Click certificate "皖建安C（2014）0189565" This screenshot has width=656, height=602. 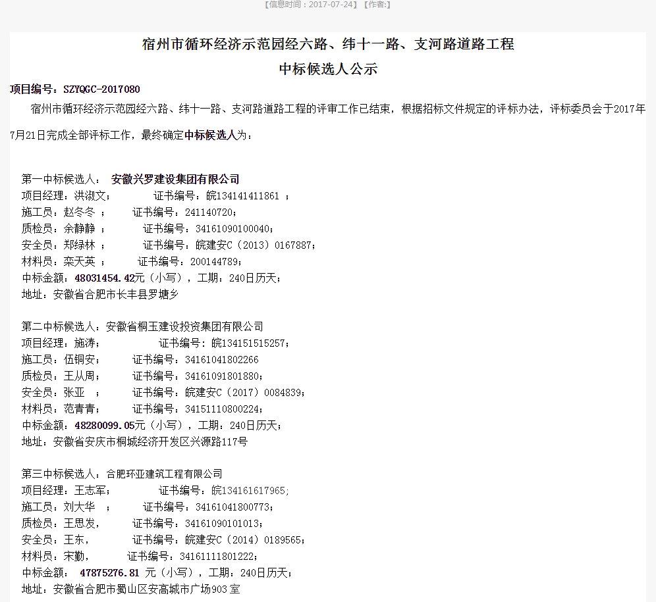(x=244, y=539)
